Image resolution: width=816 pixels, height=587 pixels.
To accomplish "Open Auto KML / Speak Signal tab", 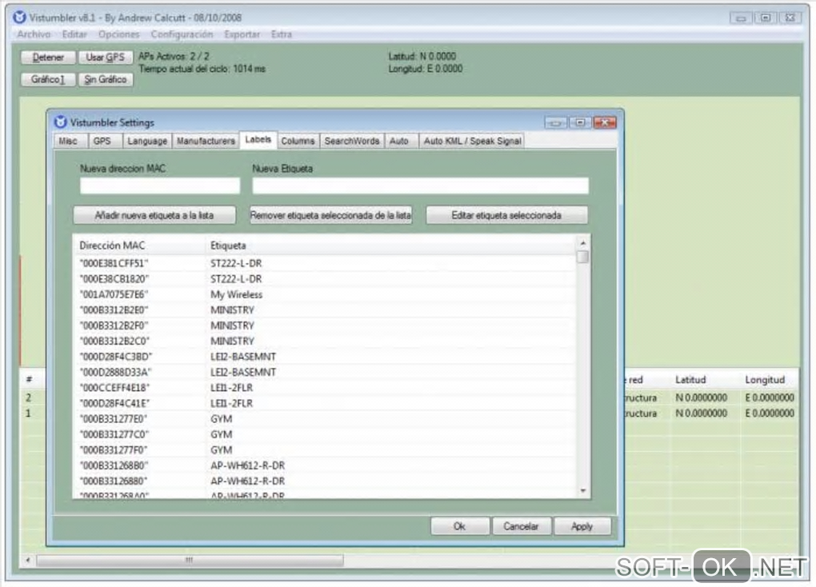I will (472, 141).
